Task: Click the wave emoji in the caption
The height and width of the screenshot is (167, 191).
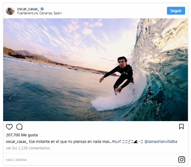Action: tap(136, 142)
